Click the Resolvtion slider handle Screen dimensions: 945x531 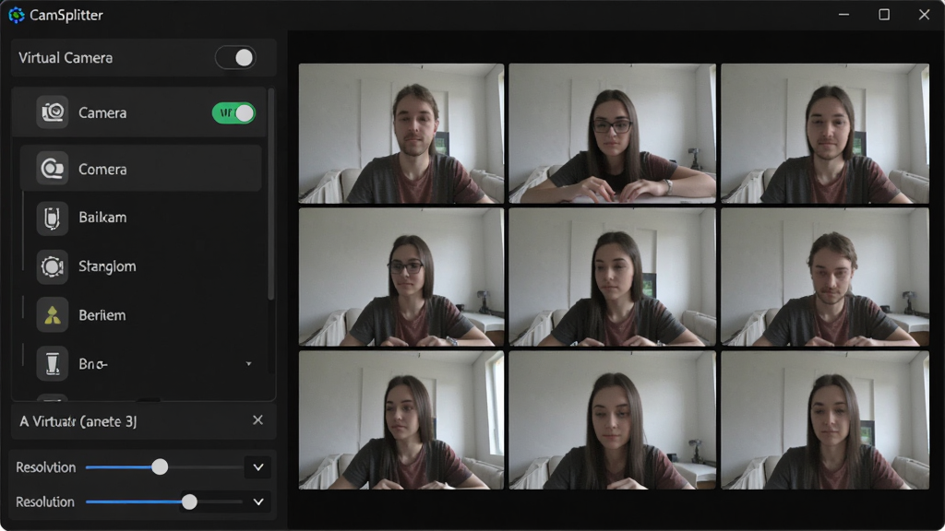(160, 467)
